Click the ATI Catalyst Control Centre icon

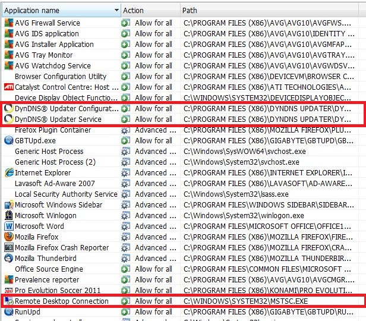9,87
